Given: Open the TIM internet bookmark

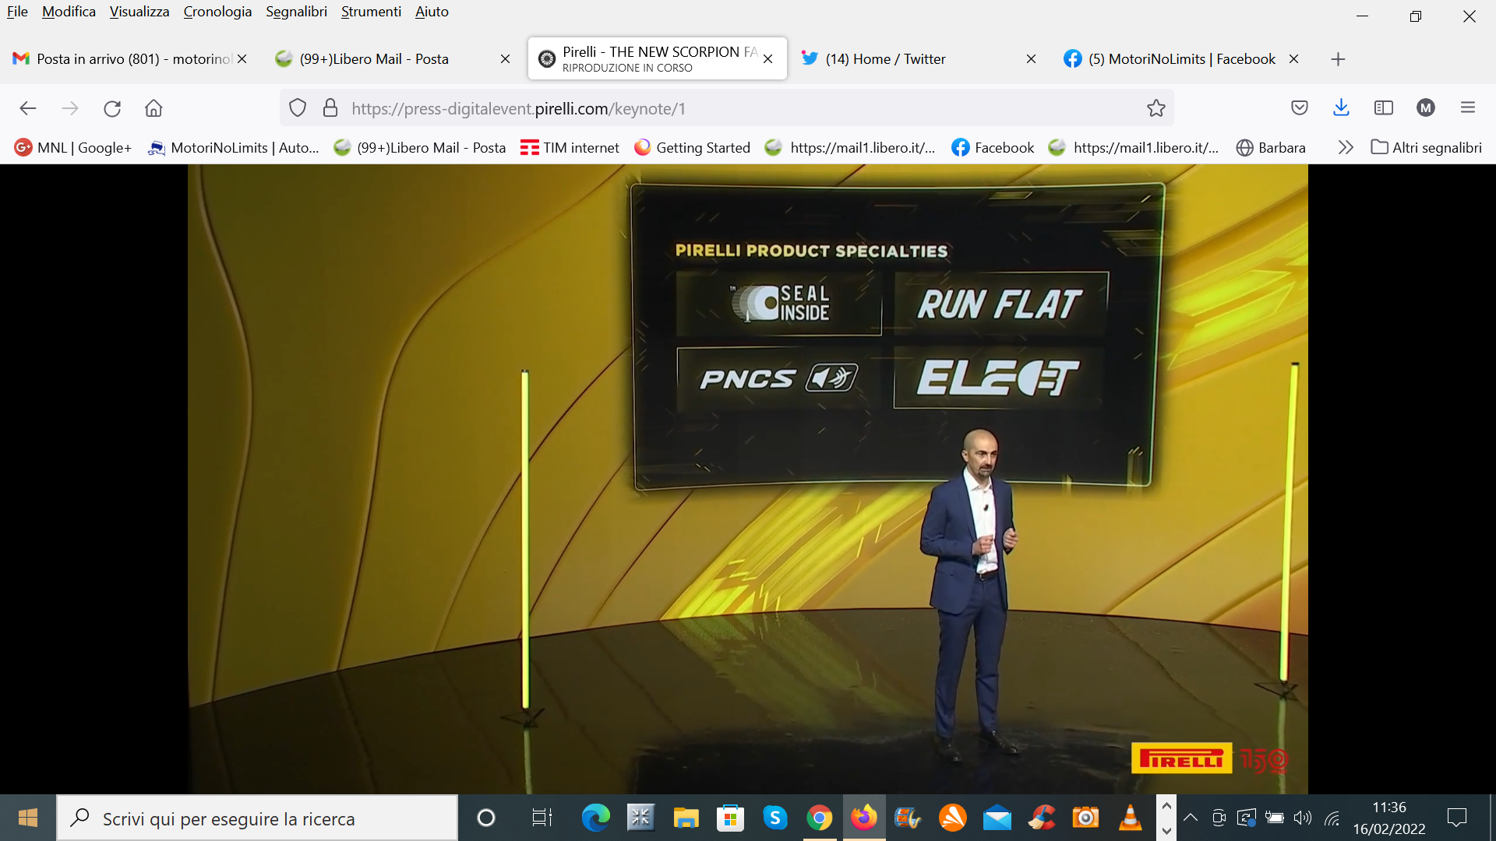Looking at the screenshot, I should pyautogui.click(x=570, y=147).
